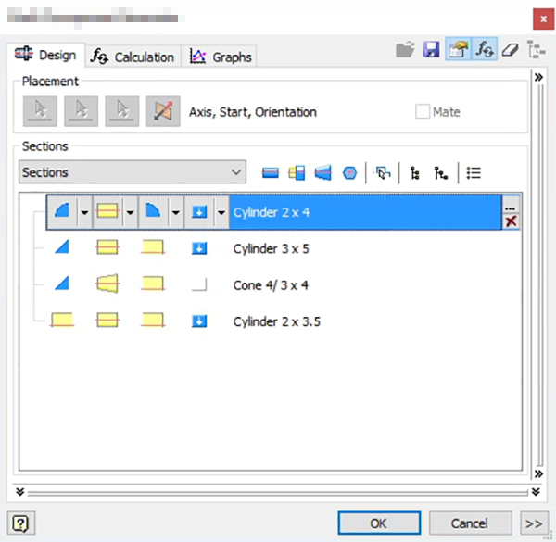Select the Cylinder 2 x 4 row label

[272, 212]
